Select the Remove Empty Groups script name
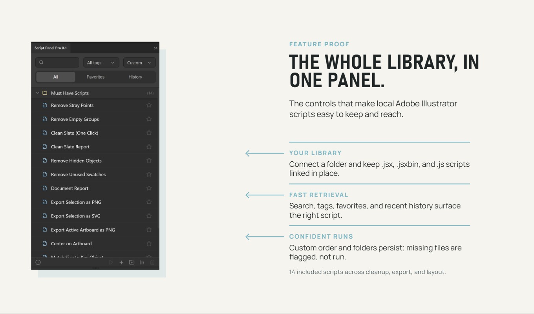Viewport: 534px width, 314px height. pyautogui.click(x=75, y=119)
